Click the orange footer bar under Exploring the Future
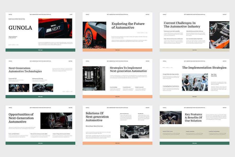Viewport: 235px width, 157px height. coord(117,50)
